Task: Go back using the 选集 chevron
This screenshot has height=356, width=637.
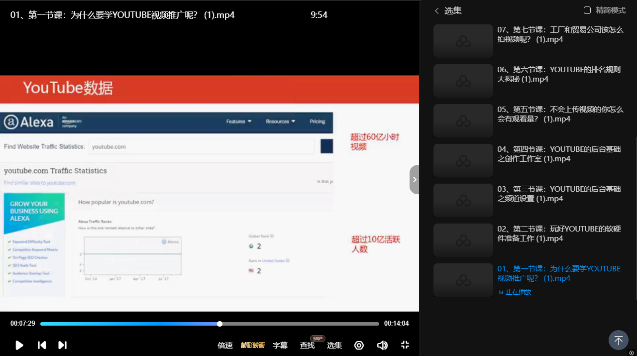Action: click(437, 10)
